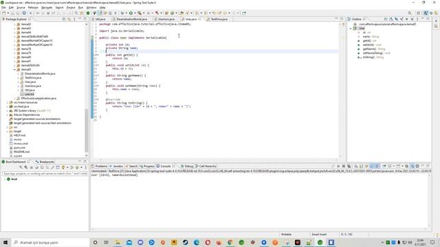Open the File menu
440x247 pixels.
click(3, 8)
